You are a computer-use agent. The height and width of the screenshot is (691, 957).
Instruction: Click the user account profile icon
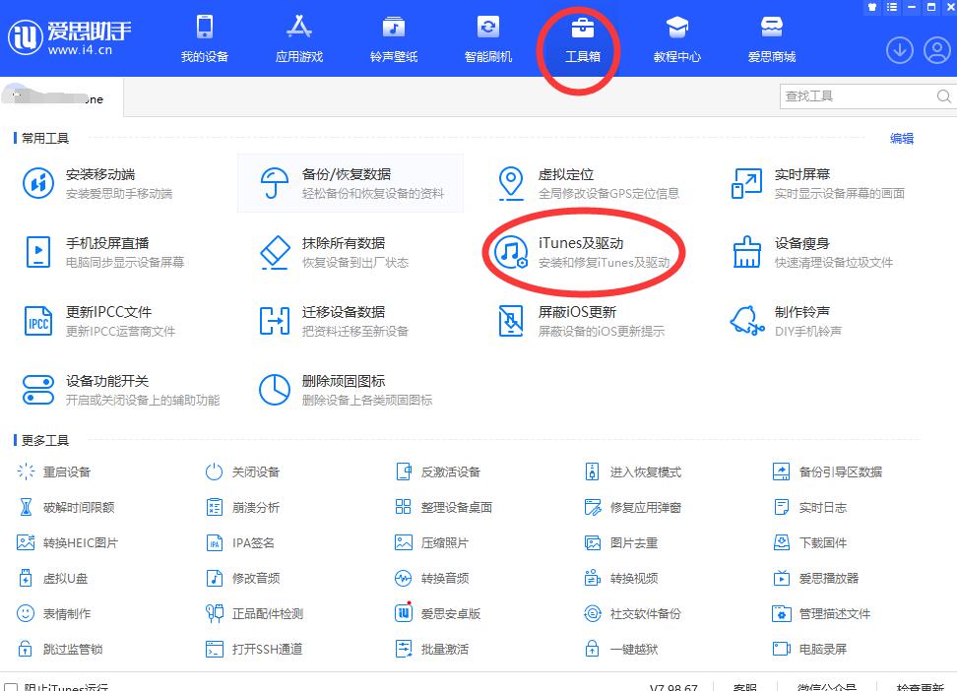tap(937, 50)
